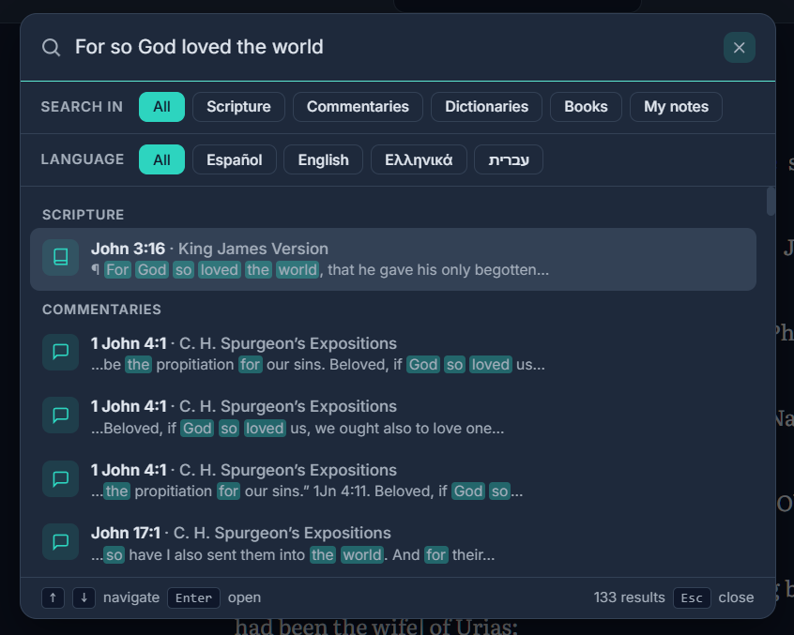Click the book icon beside John 3:16
794x635 pixels.
coord(60,258)
